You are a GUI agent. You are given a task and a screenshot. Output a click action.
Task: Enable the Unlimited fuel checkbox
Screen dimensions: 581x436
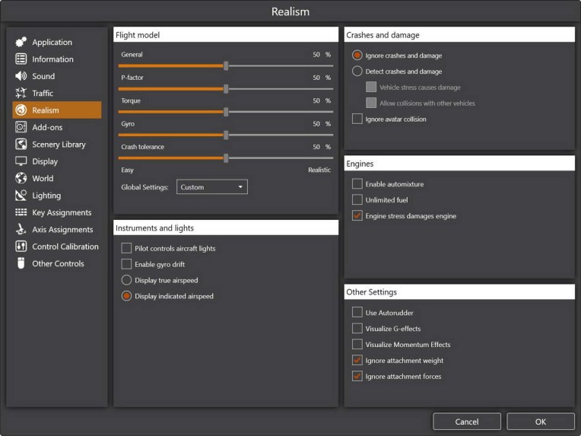pyautogui.click(x=357, y=200)
